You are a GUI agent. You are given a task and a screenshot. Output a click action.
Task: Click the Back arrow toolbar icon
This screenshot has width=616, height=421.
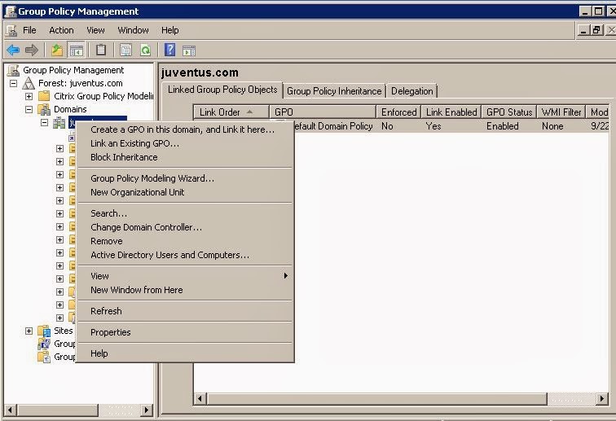pos(13,50)
